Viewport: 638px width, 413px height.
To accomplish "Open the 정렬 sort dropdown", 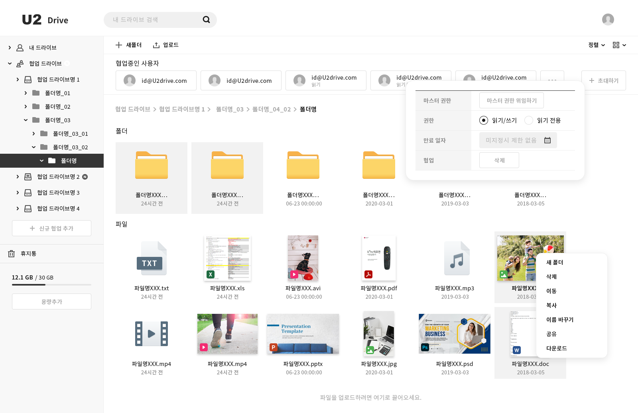I will pos(596,45).
